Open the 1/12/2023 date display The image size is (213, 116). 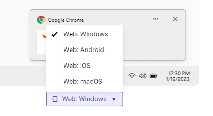click(x=178, y=79)
